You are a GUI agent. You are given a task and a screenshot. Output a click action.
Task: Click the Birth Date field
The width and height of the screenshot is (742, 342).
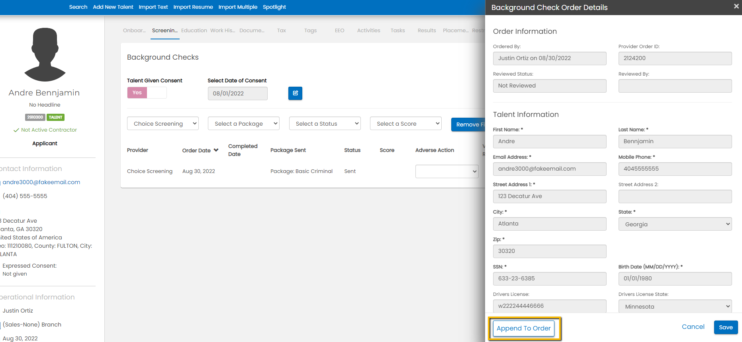tap(675, 279)
